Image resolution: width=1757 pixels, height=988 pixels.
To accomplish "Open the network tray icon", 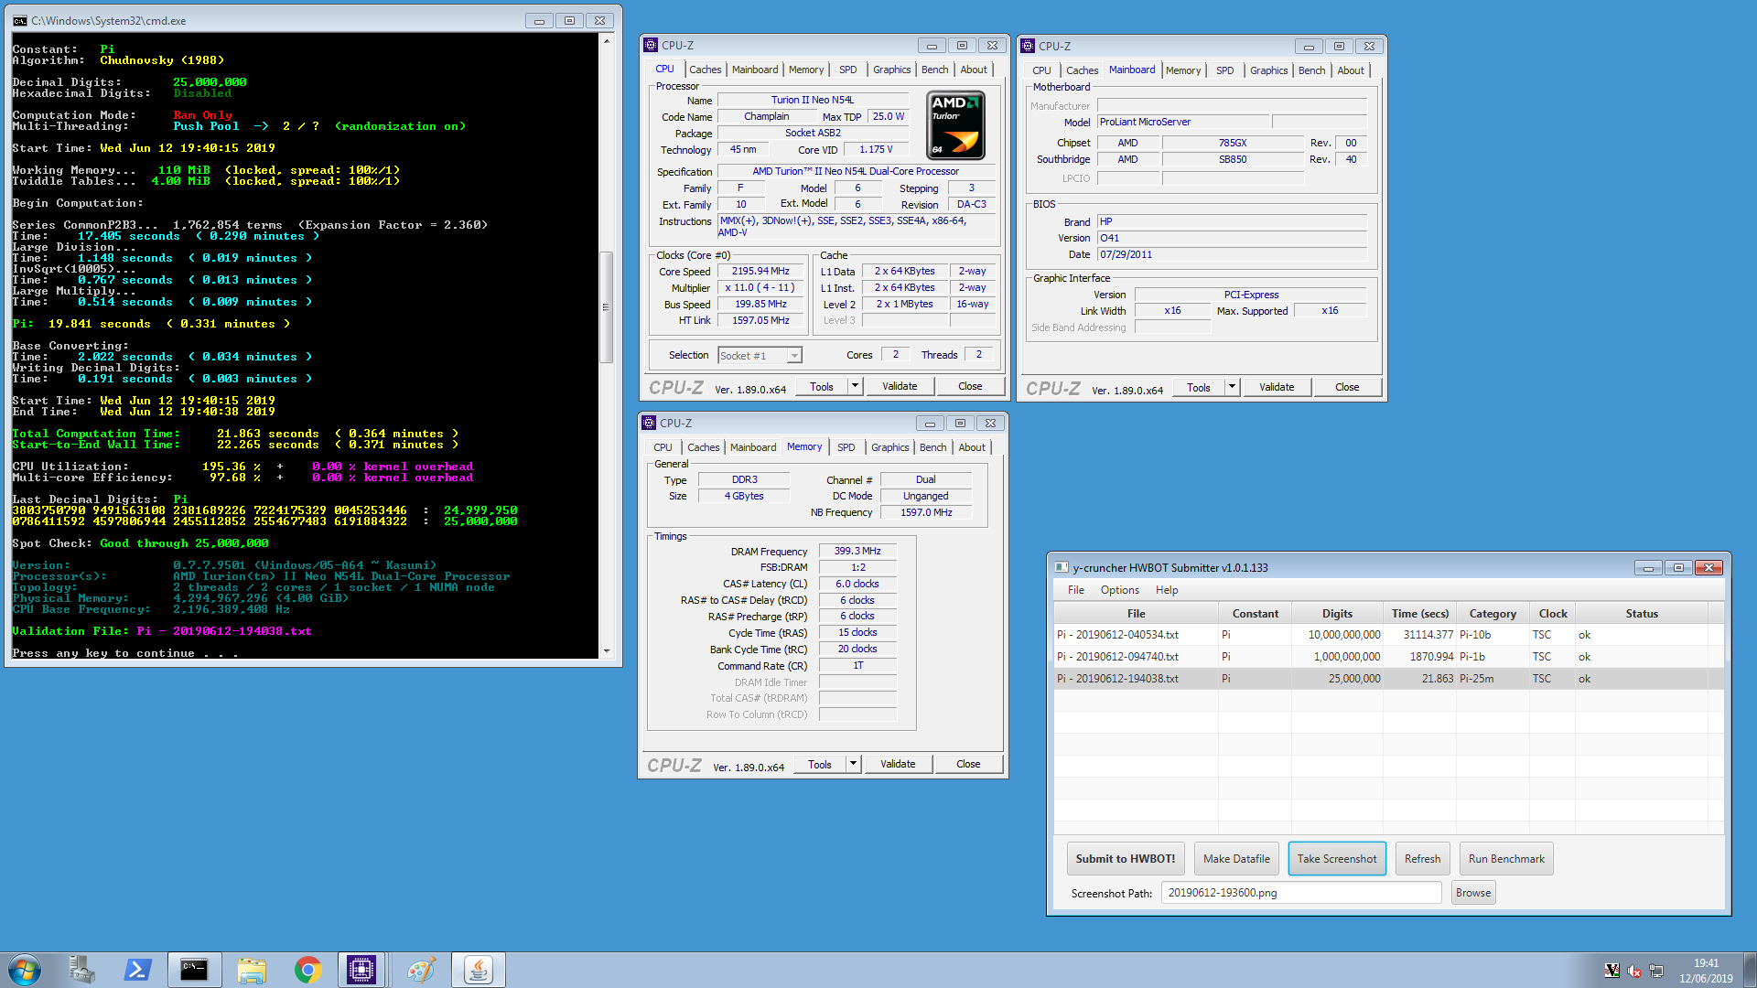I will [1656, 971].
